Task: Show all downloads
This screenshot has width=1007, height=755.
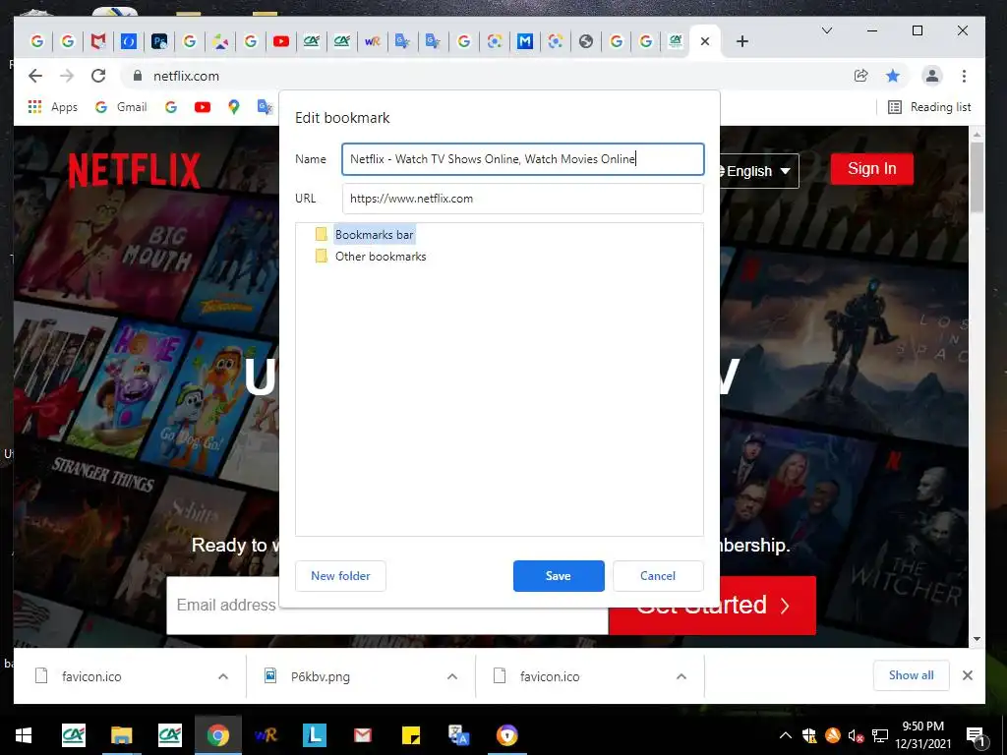Action: tap(912, 675)
